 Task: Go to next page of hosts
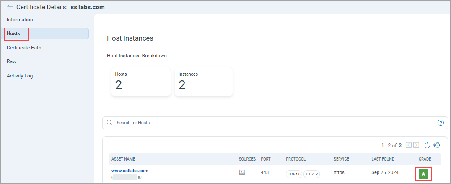click(x=416, y=145)
